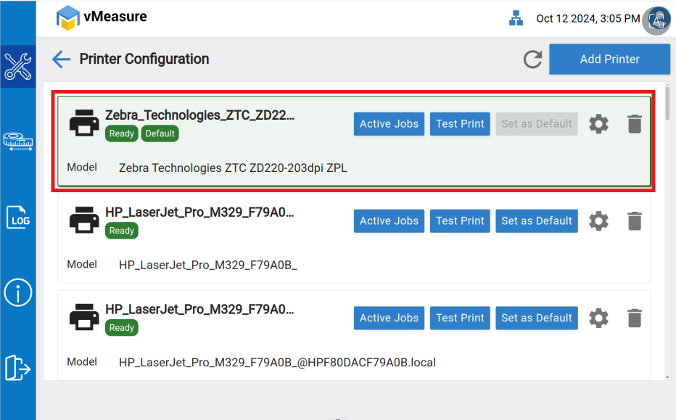676x420 pixels.
Task: Click the network status icon in header
Action: pos(516,19)
